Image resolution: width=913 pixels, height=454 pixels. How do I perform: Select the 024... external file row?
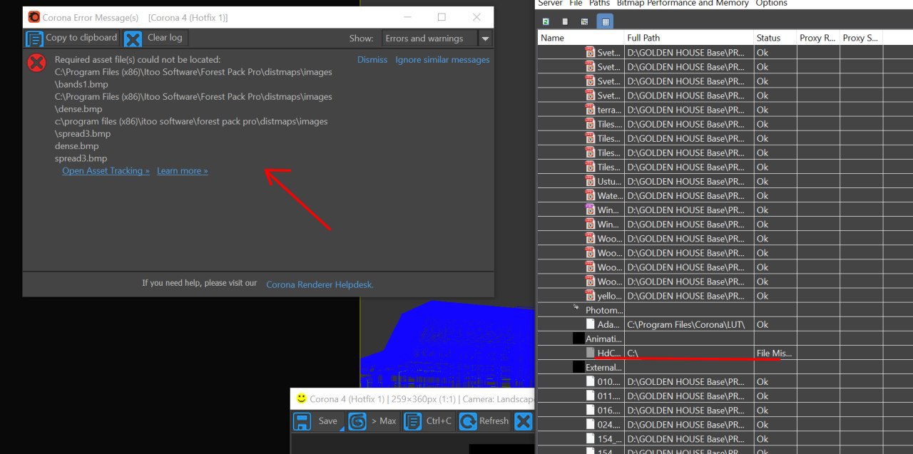(725, 424)
